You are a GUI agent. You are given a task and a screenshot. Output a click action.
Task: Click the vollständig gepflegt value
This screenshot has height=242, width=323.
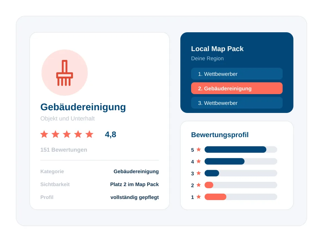pyautogui.click(x=135, y=197)
